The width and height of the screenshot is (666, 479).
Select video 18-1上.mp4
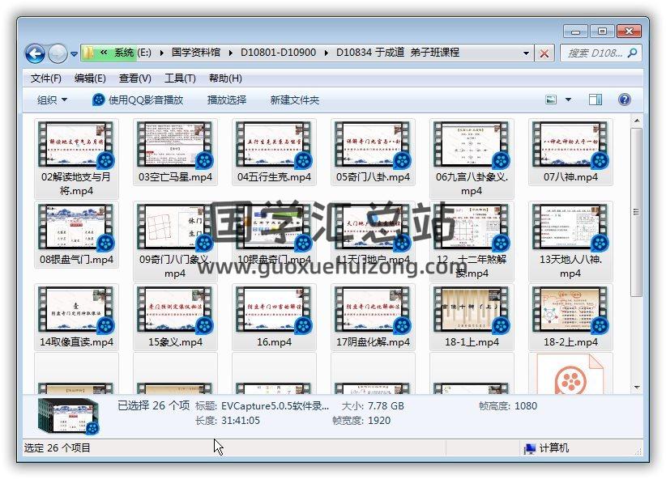(x=472, y=317)
